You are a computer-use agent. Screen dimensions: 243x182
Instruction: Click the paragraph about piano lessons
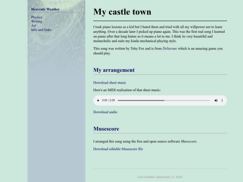coord(159,34)
